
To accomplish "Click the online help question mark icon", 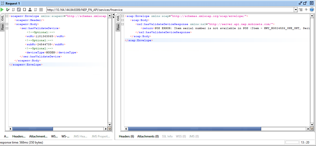I will pos(312,10).
